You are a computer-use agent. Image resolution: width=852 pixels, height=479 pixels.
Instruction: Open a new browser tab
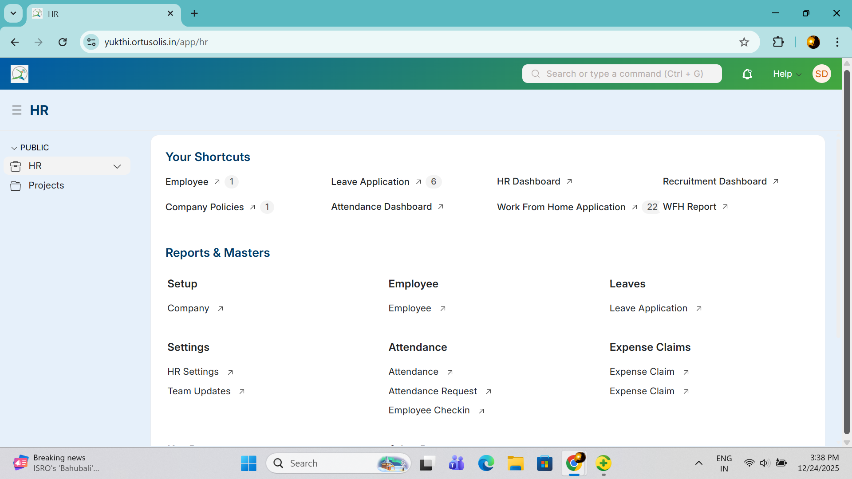[x=194, y=13]
